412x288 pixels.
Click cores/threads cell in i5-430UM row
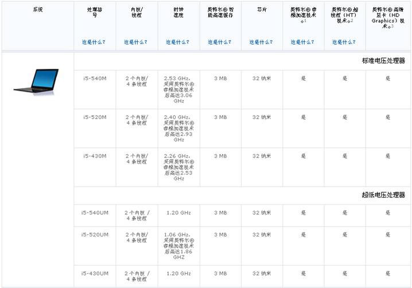pyautogui.click(x=137, y=277)
